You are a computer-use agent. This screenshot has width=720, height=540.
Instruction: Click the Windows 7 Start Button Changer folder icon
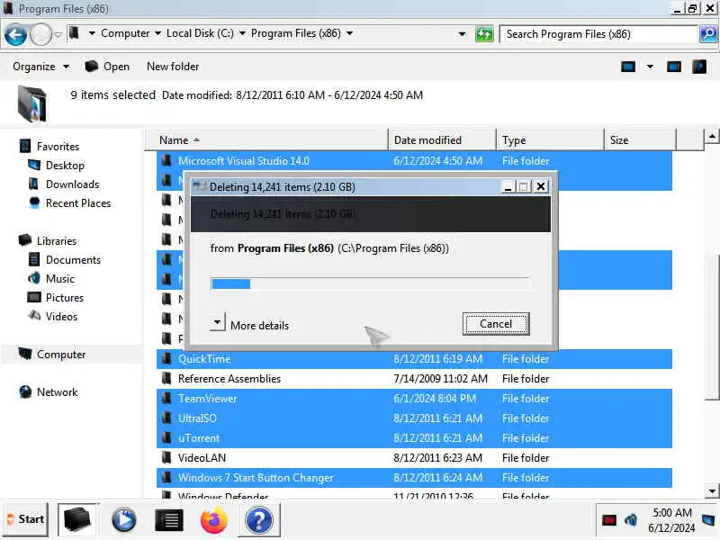pyautogui.click(x=166, y=478)
